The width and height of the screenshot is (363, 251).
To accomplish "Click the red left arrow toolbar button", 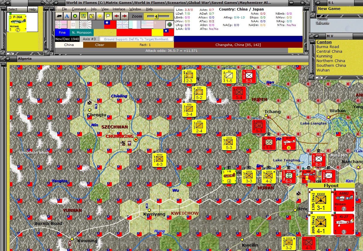I will (x=116, y=16).
